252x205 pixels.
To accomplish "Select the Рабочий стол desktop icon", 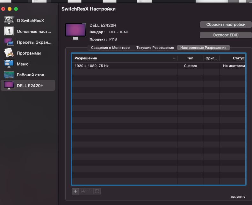I will 9,75.
